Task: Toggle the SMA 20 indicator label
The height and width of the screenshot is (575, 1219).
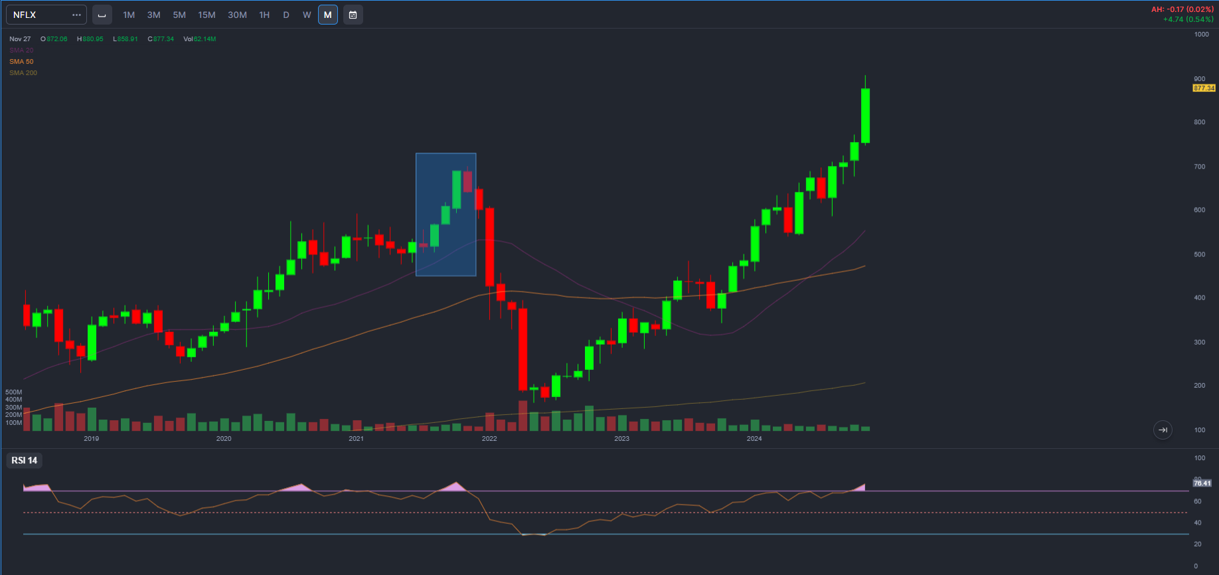Action: (x=21, y=50)
